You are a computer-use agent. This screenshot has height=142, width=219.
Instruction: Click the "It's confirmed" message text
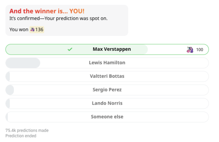[x=58, y=18]
